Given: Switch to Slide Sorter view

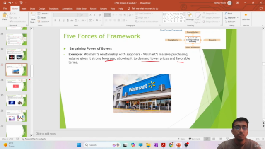Looking at the screenshot, I should (214, 139).
